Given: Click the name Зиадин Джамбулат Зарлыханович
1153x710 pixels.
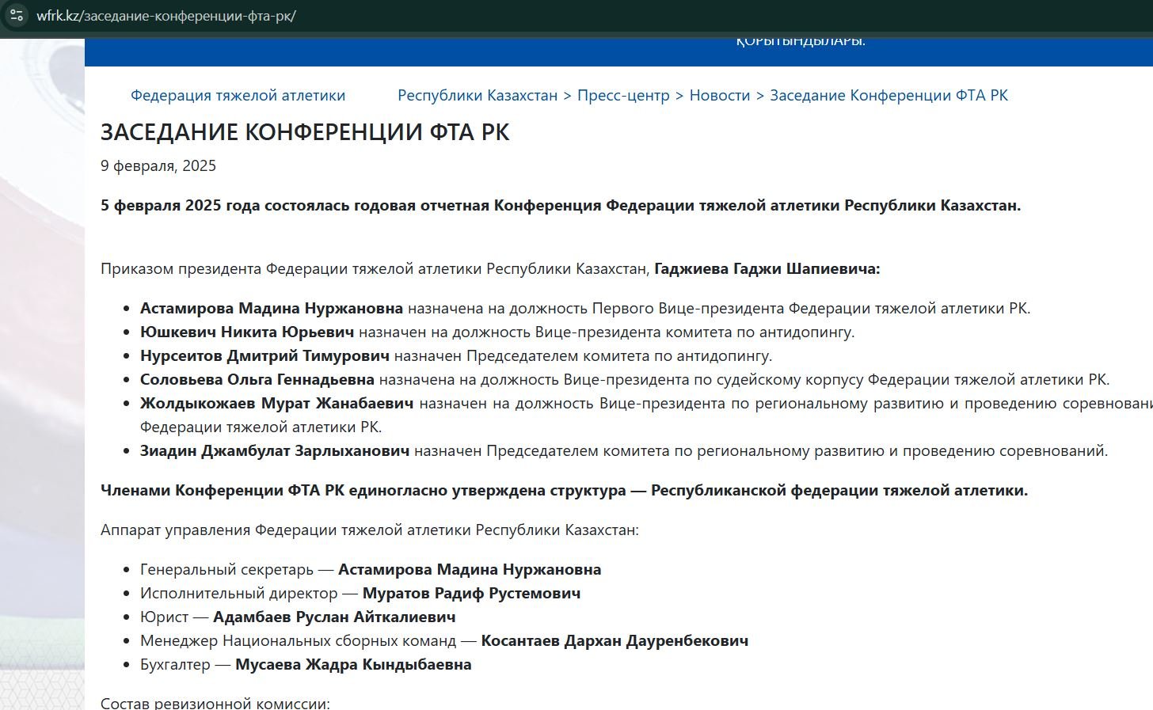Looking at the screenshot, I should coord(274,451).
